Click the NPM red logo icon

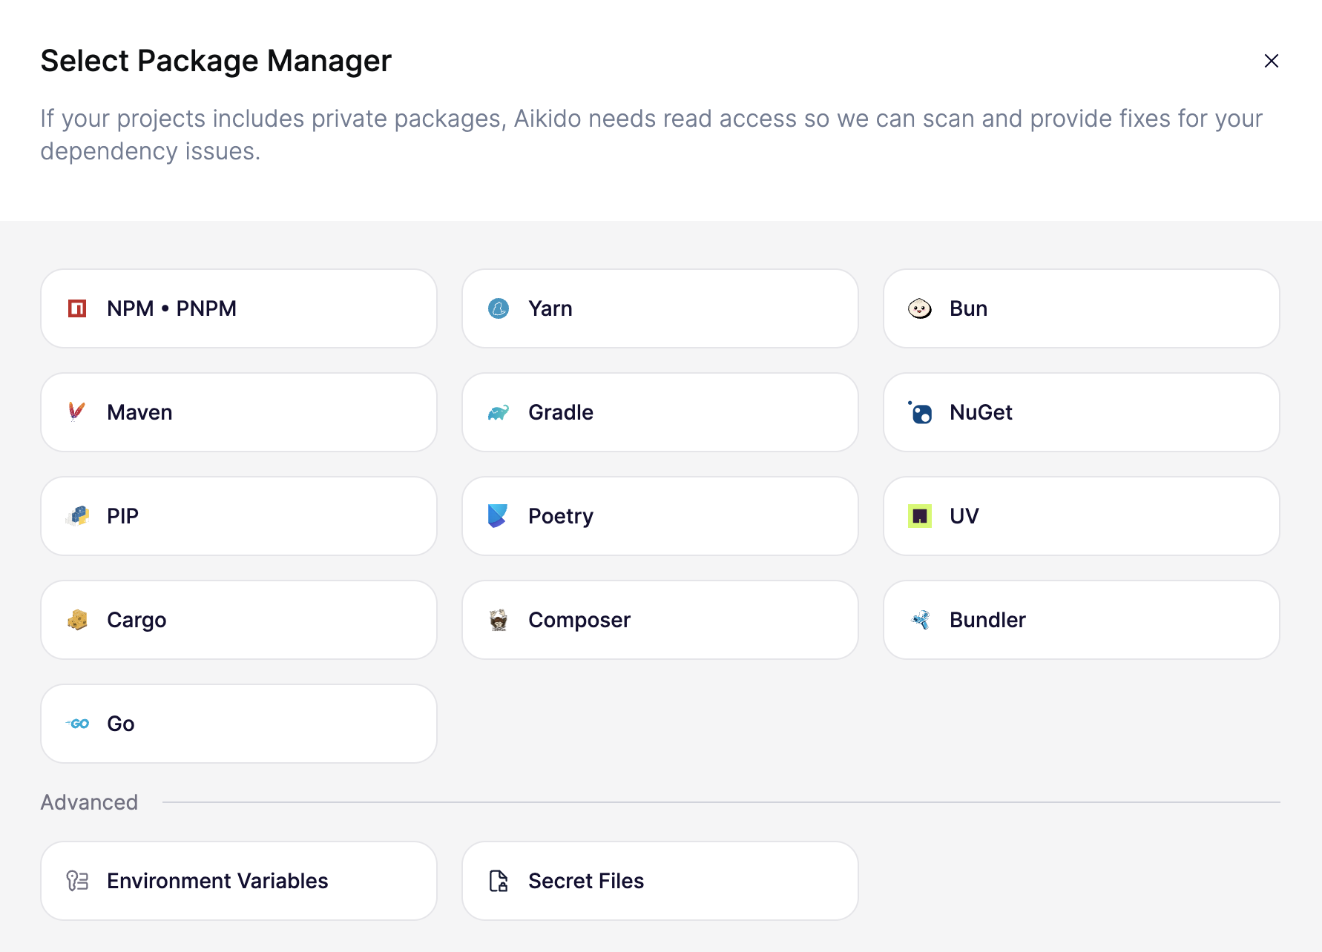click(77, 308)
